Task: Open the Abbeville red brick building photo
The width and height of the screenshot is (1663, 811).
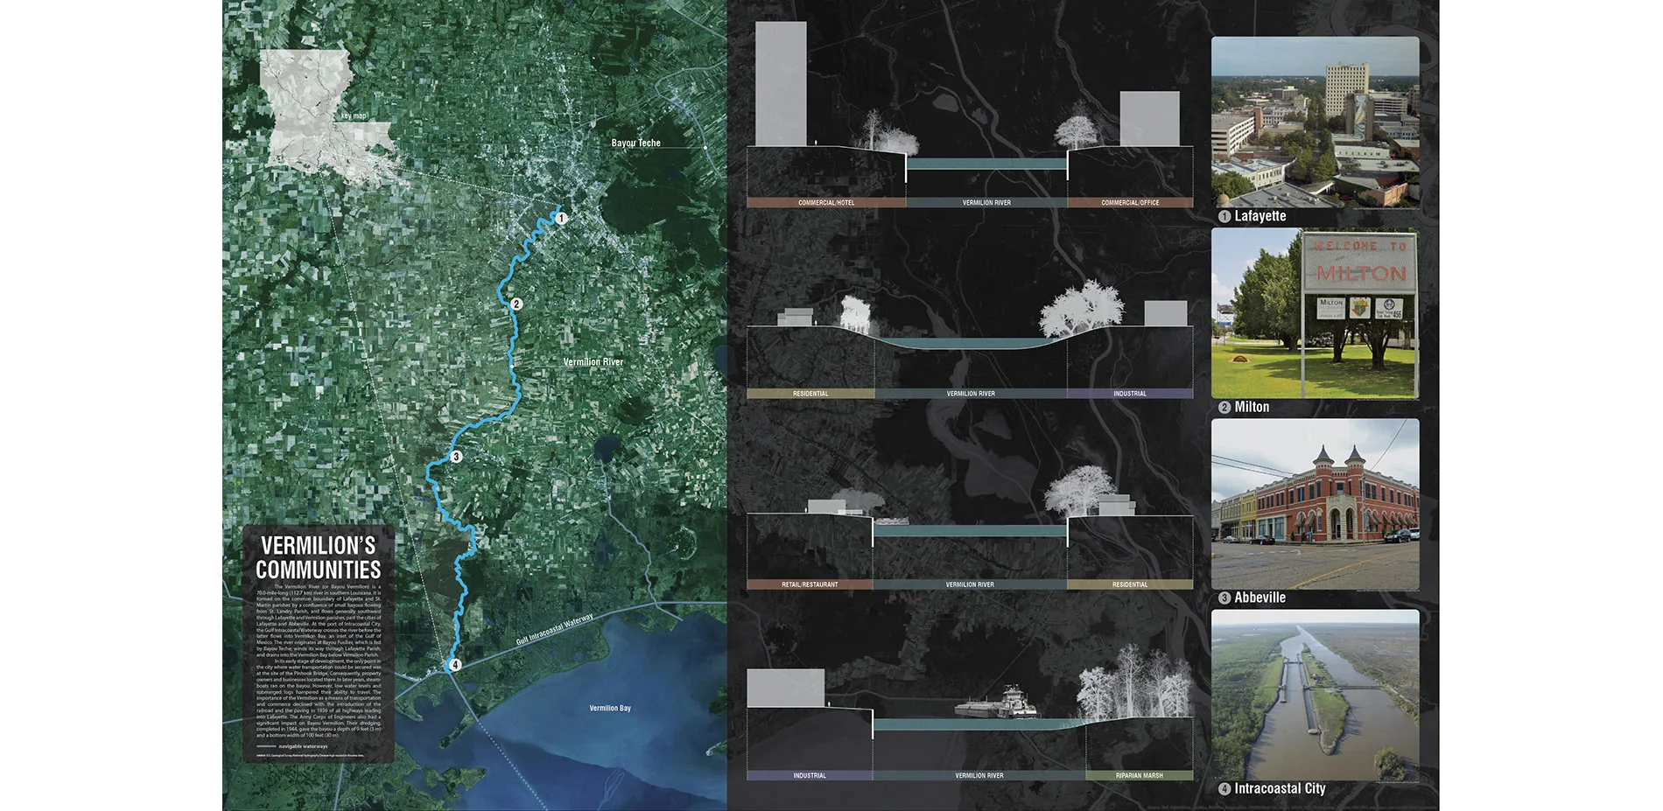Action: [x=1315, y=503]
